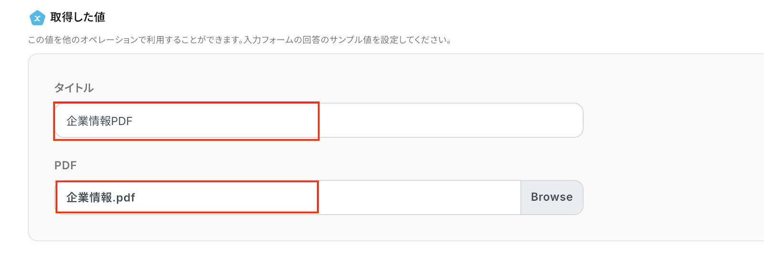The width and height of the screenshot is (764, 266).
Task: Click the PDF field label
Action: [x=65, y=165]
